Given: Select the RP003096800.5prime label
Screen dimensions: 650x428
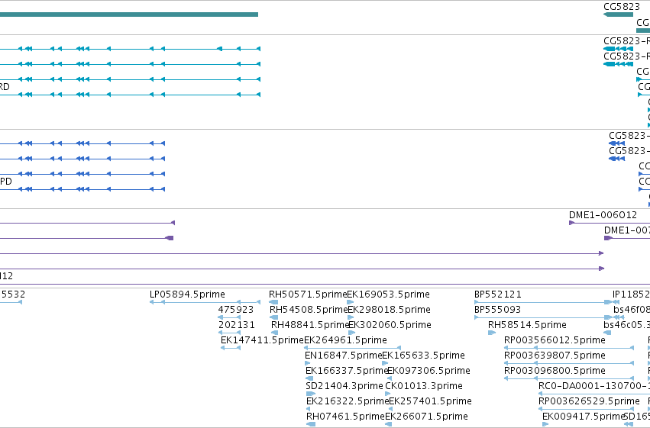Looking at the screenshot, I should pos(555,371).
